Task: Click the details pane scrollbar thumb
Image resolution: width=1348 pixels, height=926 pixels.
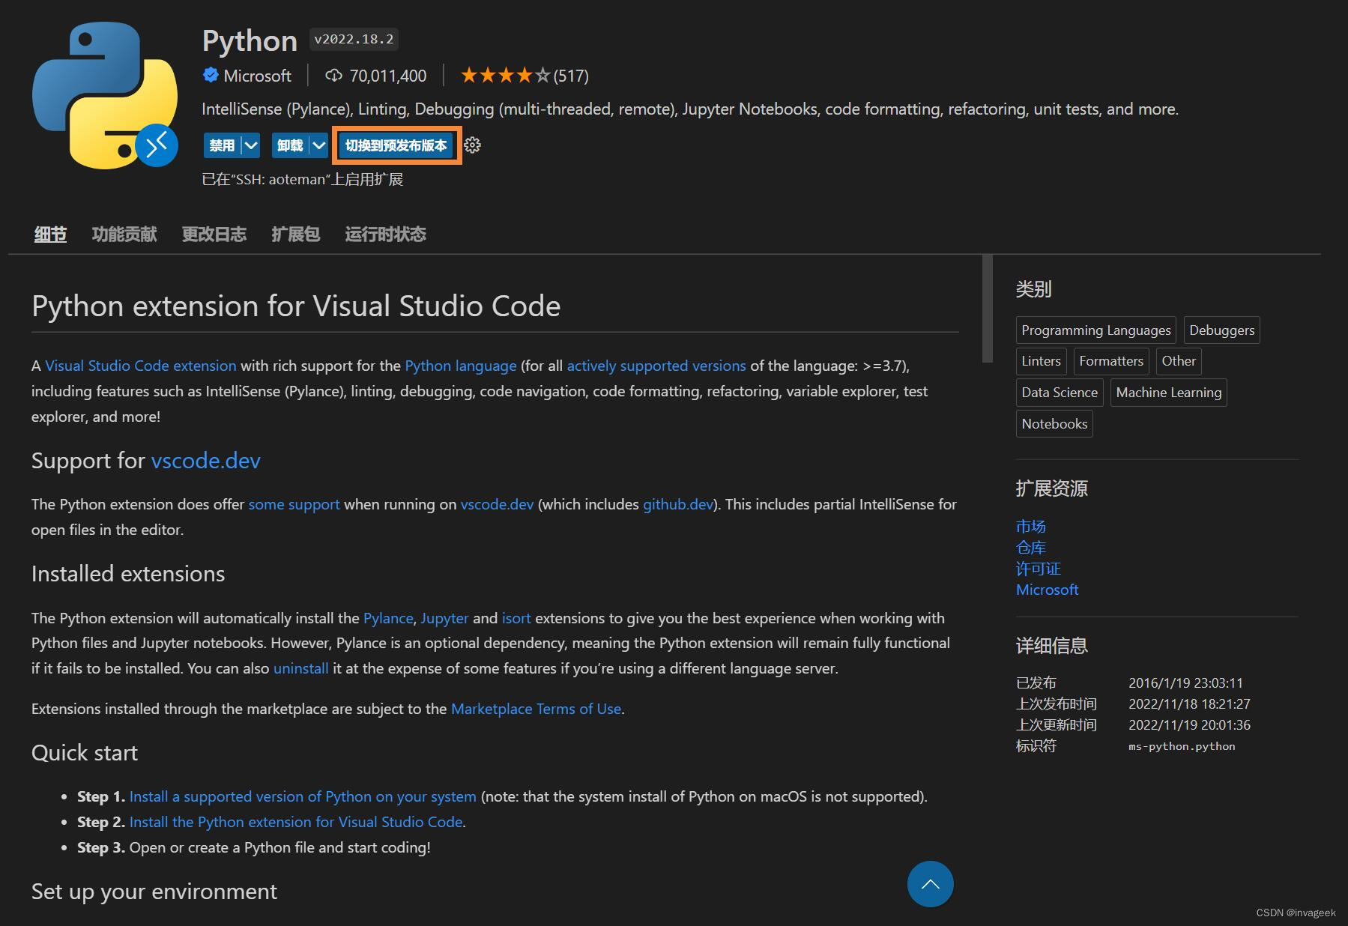Action: pyautogui.click(x=988, y=309)
